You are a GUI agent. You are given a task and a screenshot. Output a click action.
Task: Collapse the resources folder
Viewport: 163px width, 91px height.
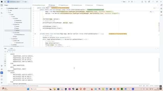[10, 39]
